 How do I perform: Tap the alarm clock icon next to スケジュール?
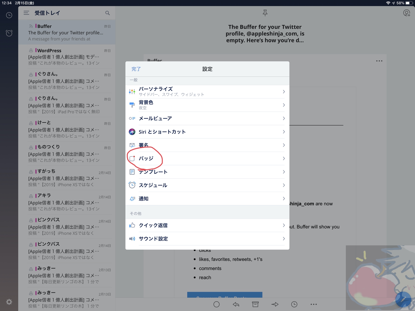pyautogui.click(x=132, y=185)
